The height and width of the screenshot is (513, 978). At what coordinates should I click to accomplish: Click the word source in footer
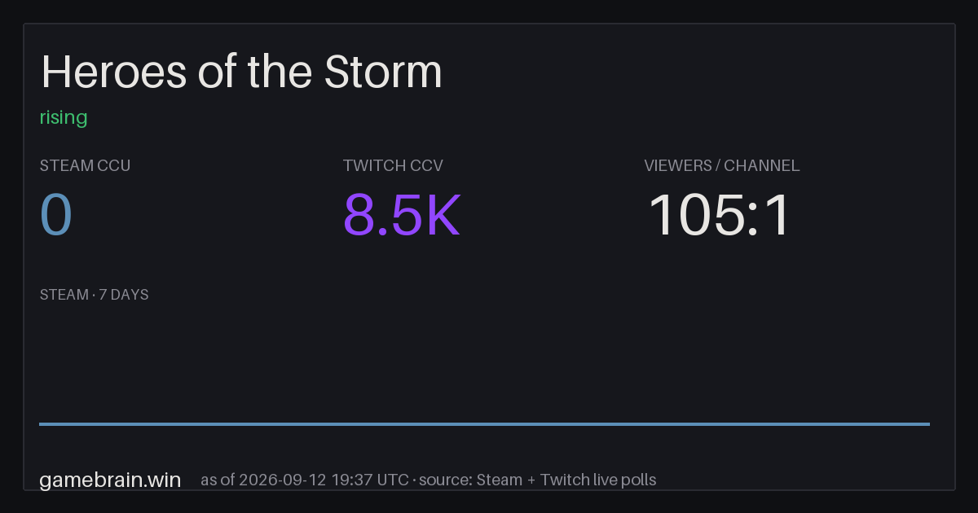click(x=444, y=480)
